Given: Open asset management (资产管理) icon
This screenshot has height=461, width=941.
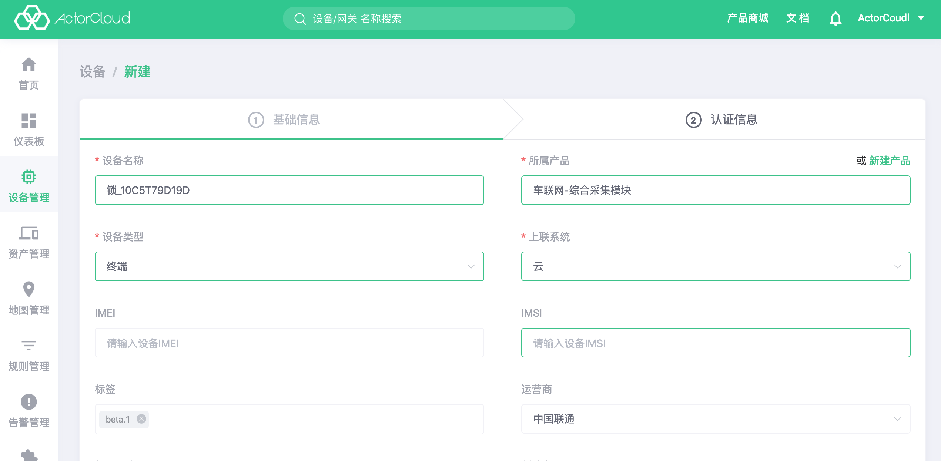Looking at the screenshot, I should (x=29, y=233).
